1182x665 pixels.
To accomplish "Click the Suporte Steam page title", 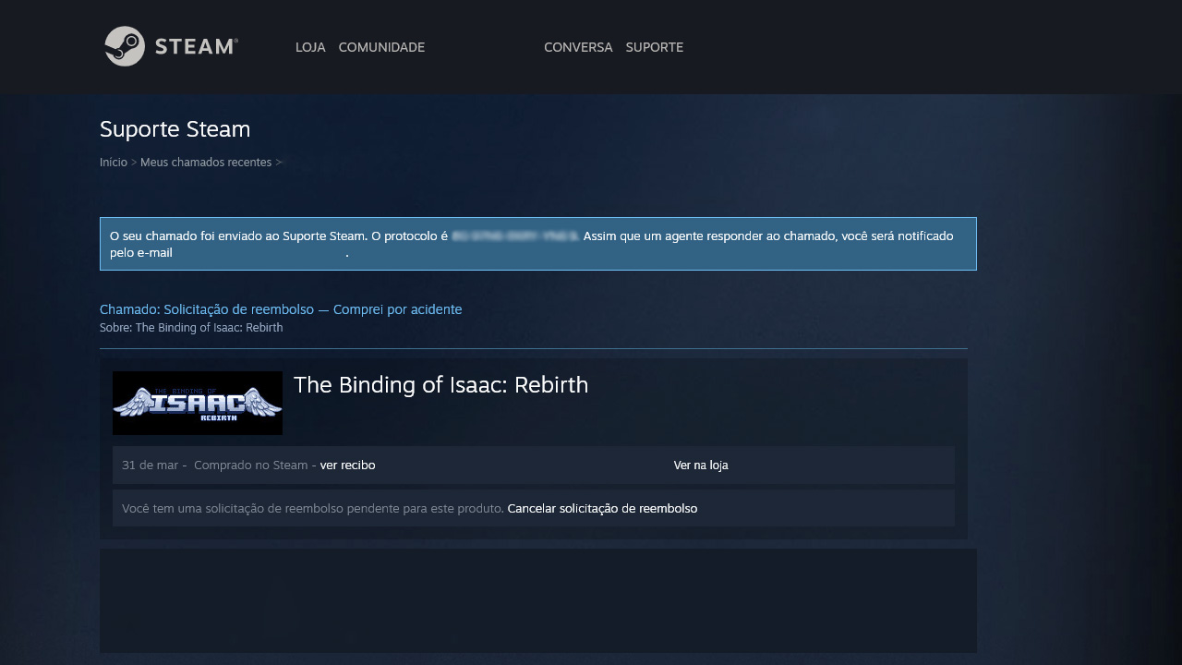I will tap(175, 129).
